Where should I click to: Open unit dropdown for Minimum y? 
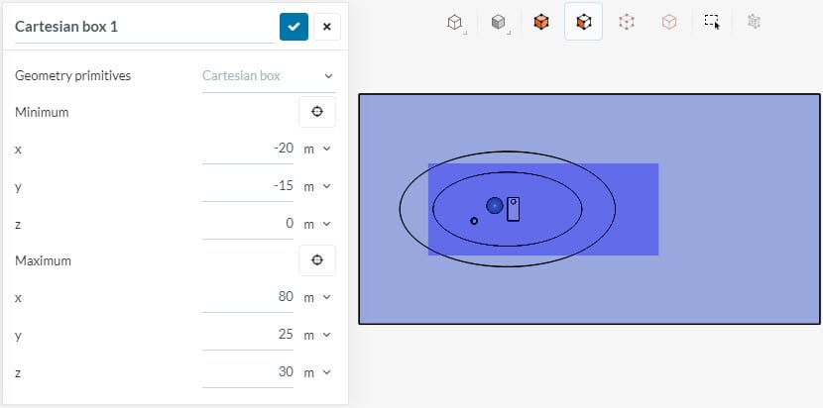click(x=316, y=186)
